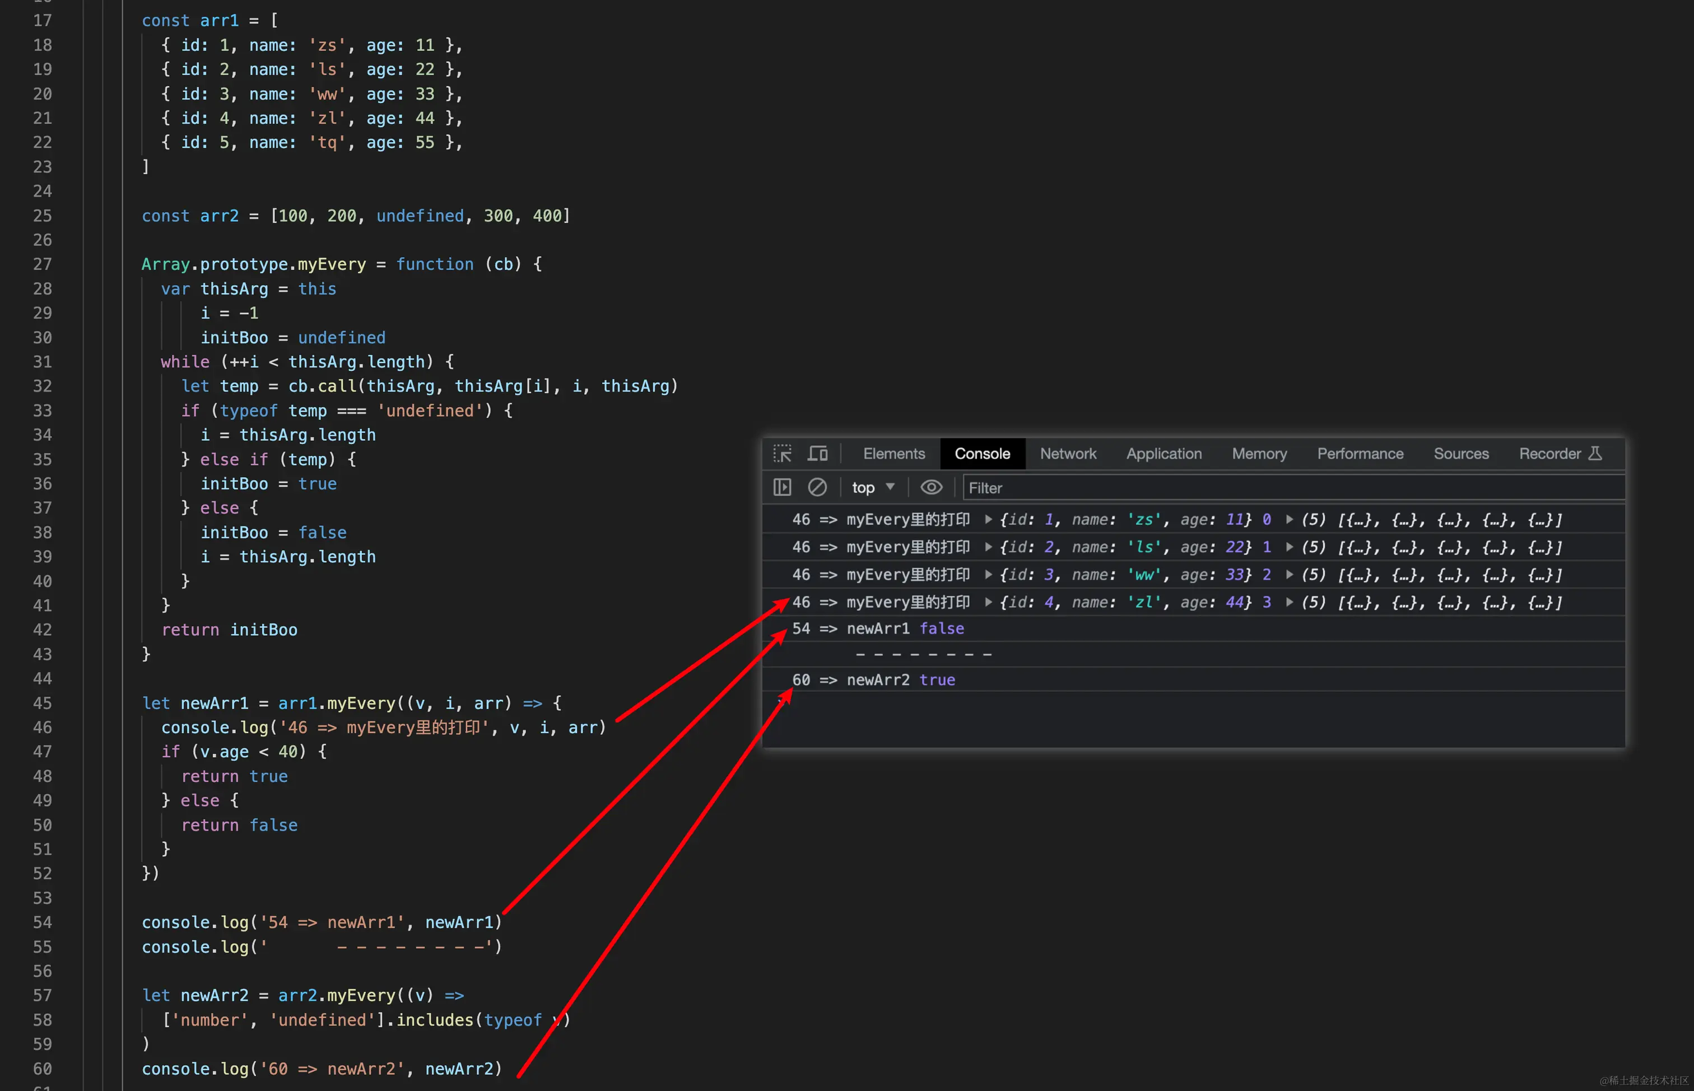Expand the (5) array on index 3 row

1290,602
